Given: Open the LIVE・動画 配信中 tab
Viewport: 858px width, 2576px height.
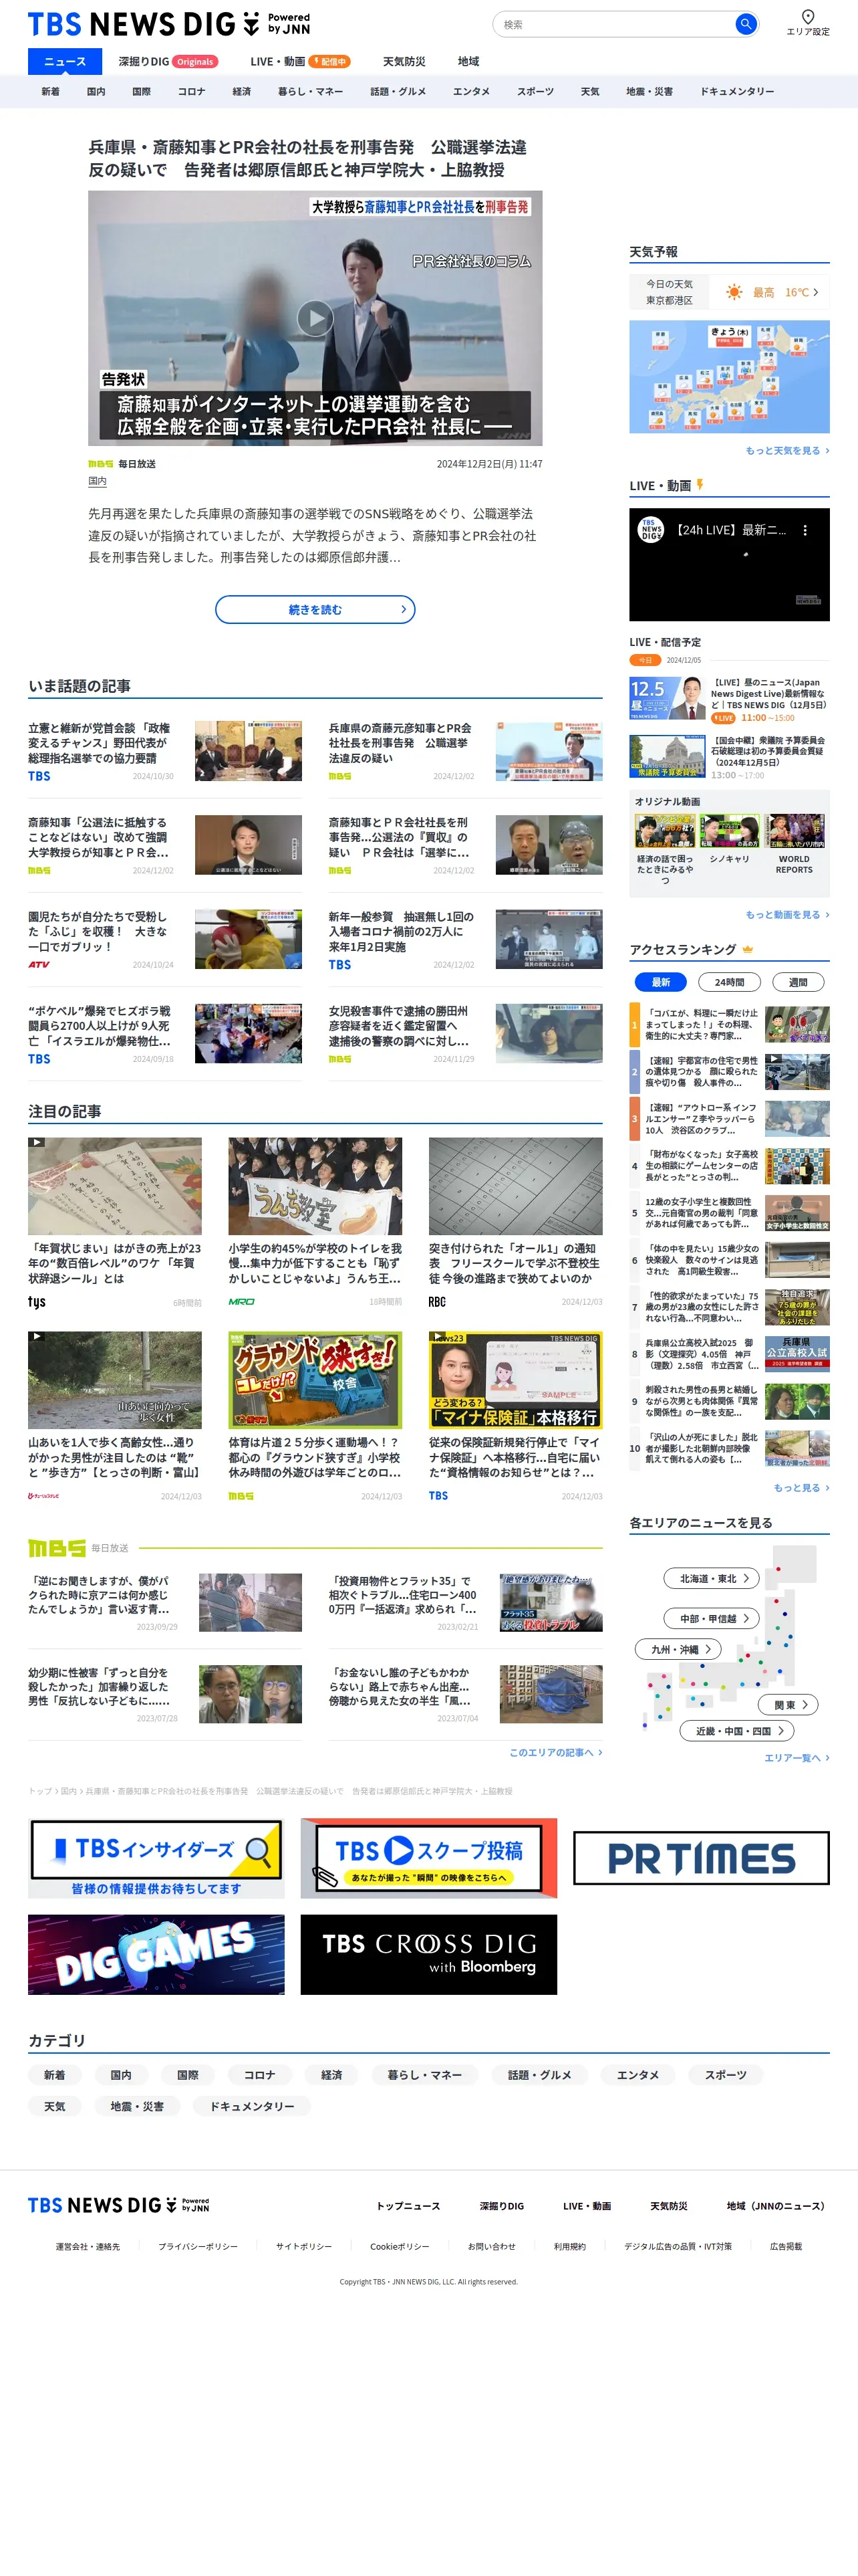Looking at the screenshot, I should (299, 61).
